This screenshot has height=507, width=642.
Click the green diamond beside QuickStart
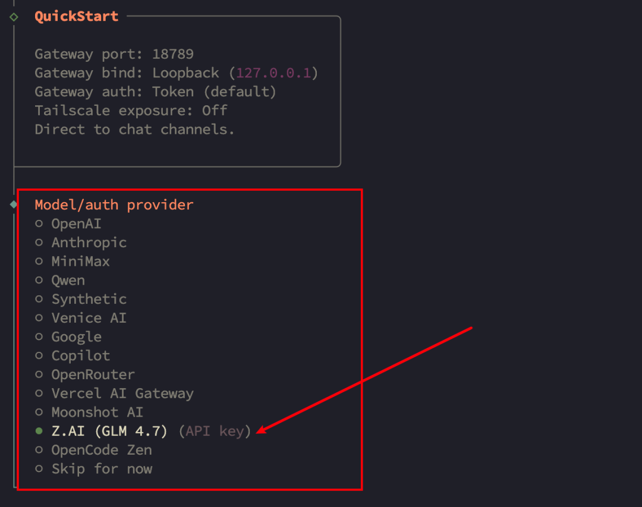(x=14, y=17)
